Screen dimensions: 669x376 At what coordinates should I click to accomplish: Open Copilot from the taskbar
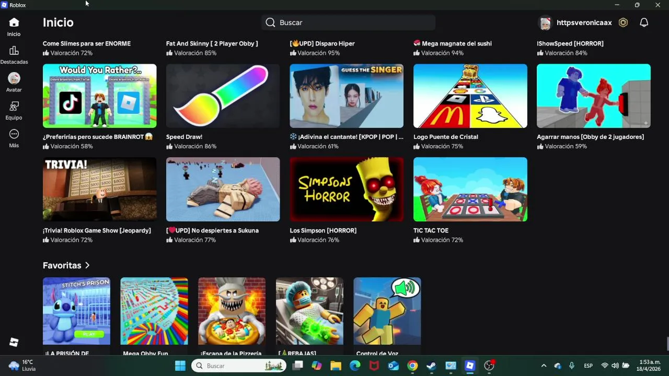click(316, 366)
